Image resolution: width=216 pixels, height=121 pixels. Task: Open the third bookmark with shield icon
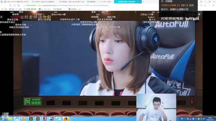(x=30, y=9)
